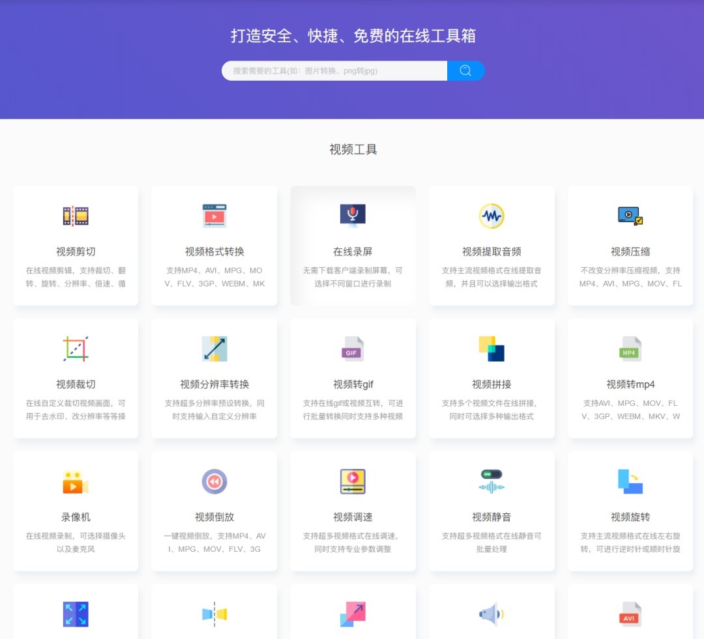The height and width of the screenshot is (639, 704).
Task: Select the 视频倒放 rewind icon
Action: [214, 481]
